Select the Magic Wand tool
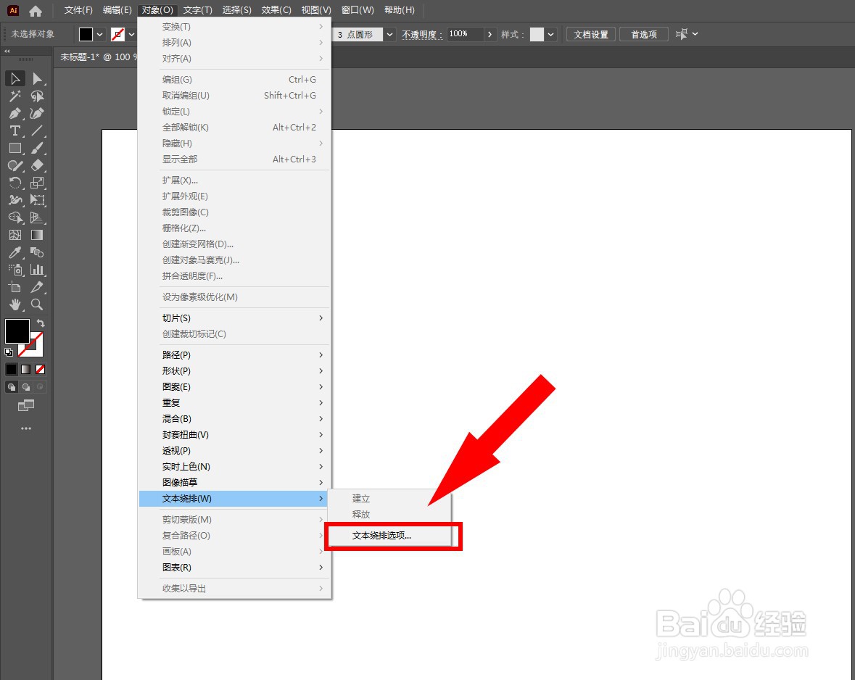The height and width of the screenshot is (680, 855). coord(15,96)
